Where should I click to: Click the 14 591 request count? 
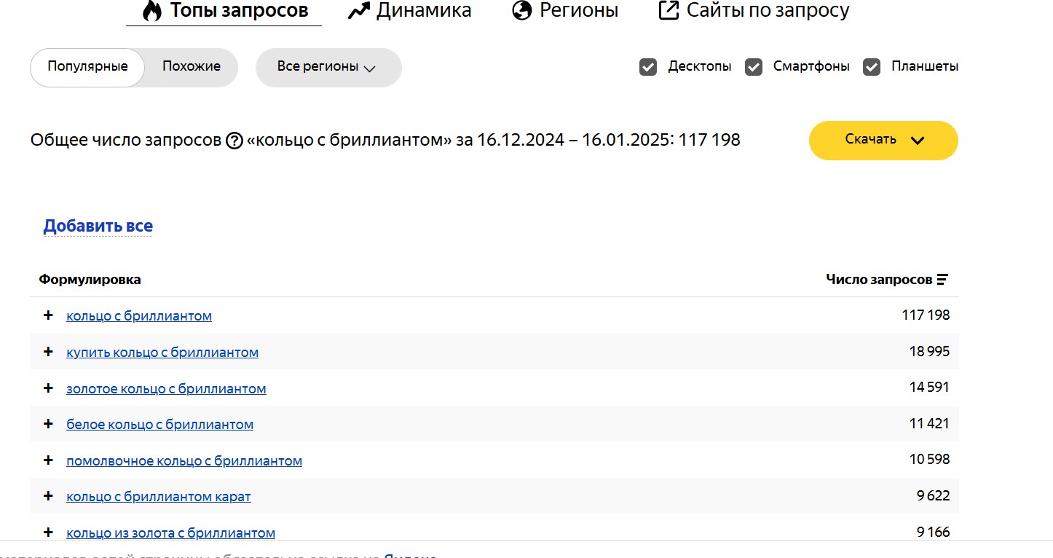tap(929, 388)
